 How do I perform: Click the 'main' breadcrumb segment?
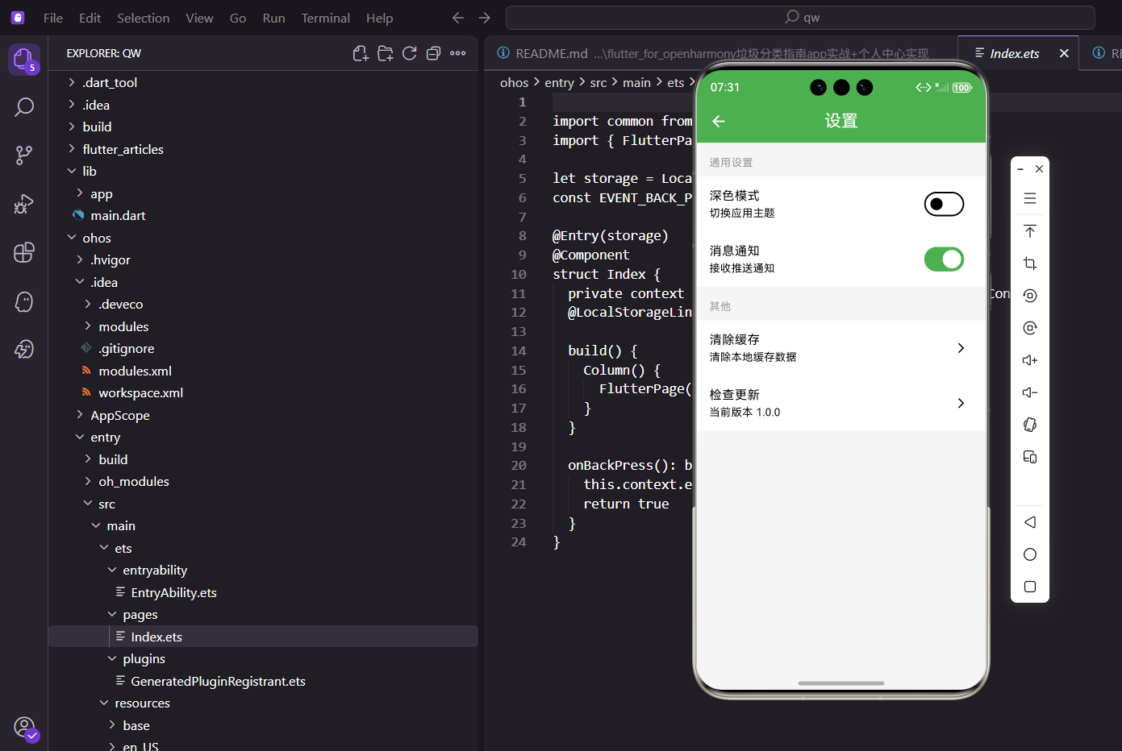(x=636, y=82)
